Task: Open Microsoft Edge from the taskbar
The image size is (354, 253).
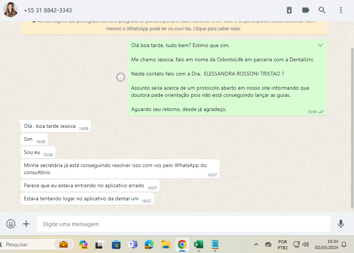Action: click(x=149, y=244)
